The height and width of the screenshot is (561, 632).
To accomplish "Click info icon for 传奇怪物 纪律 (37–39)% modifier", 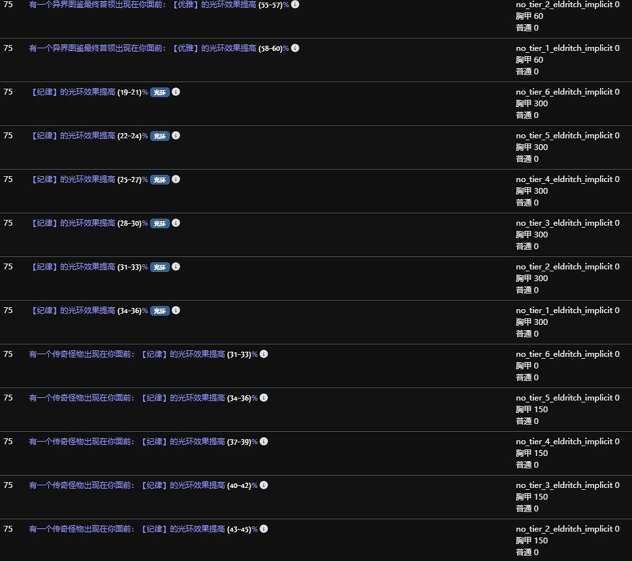I will pos(264,442).
